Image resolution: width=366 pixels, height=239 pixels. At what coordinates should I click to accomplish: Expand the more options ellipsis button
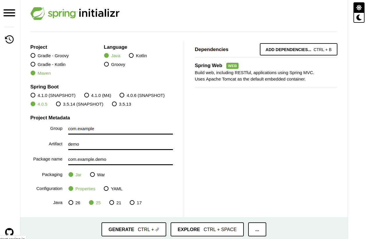click(257, 229)
